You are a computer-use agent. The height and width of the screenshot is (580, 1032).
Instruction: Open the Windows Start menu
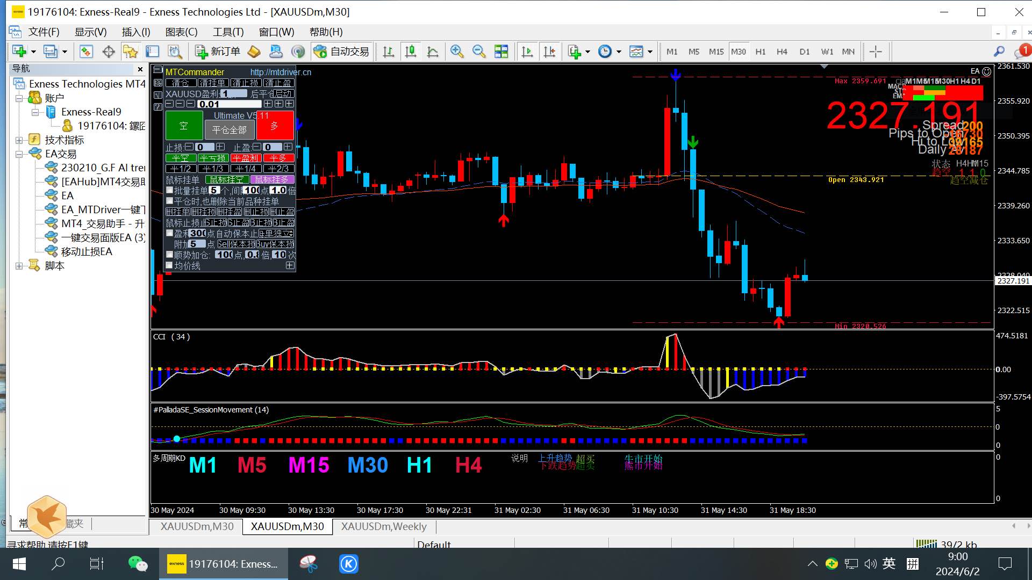click(19, 564)
